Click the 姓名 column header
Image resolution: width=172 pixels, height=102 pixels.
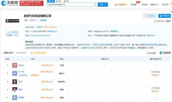(33, 59)
